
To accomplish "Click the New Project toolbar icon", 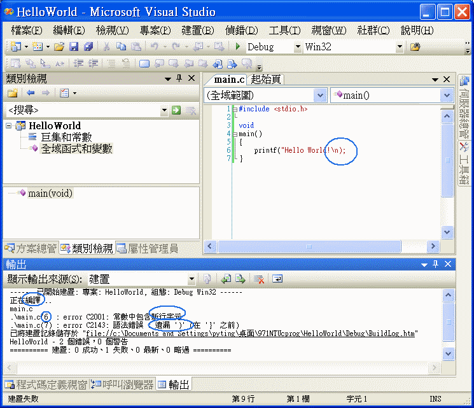I will click(16, 46).
